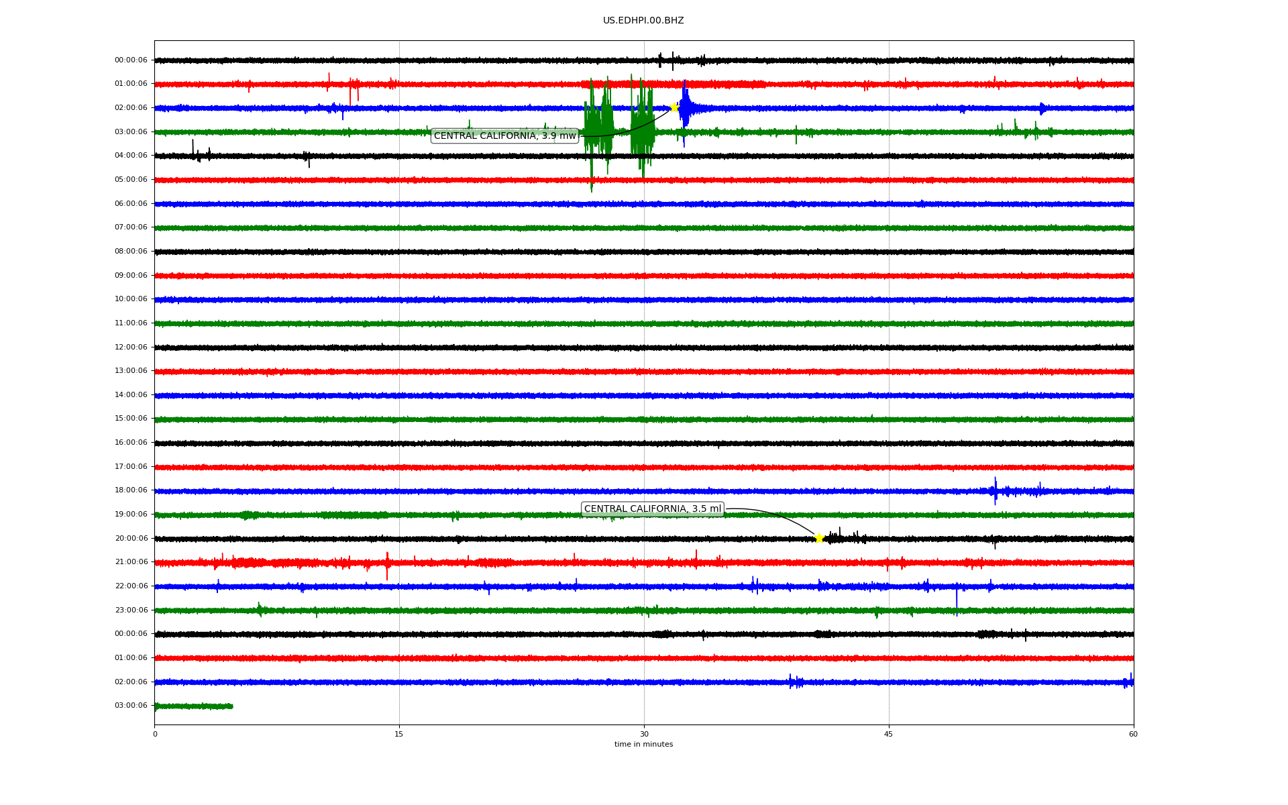Click the 23:00:06 time label
This screenshot has width=1288, height=805.
tap(131, 610)
